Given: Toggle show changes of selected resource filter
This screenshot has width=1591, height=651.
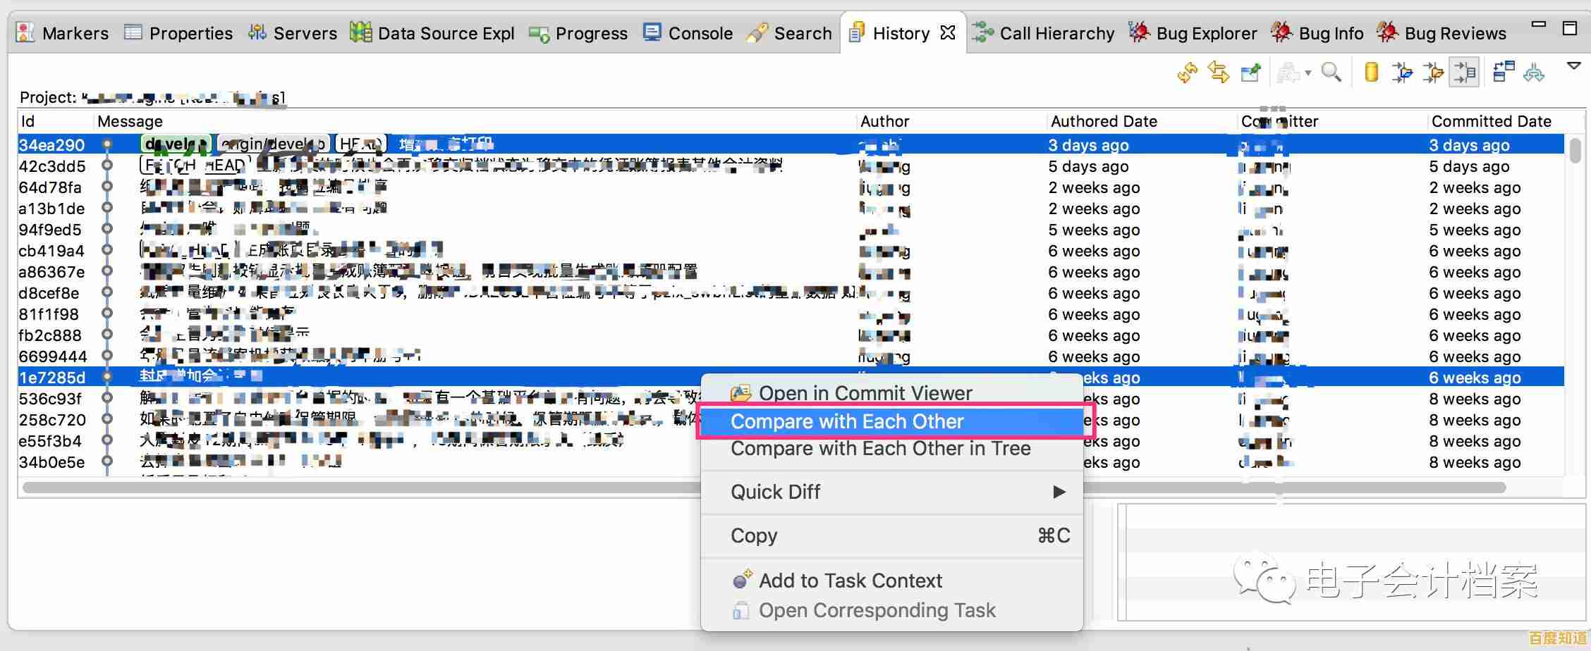Looking at the screenshot, I should click(x=1464, y=73).
